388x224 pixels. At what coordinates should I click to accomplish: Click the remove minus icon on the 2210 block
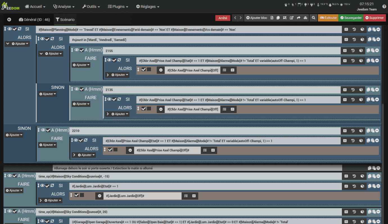(x=378, y=130)
